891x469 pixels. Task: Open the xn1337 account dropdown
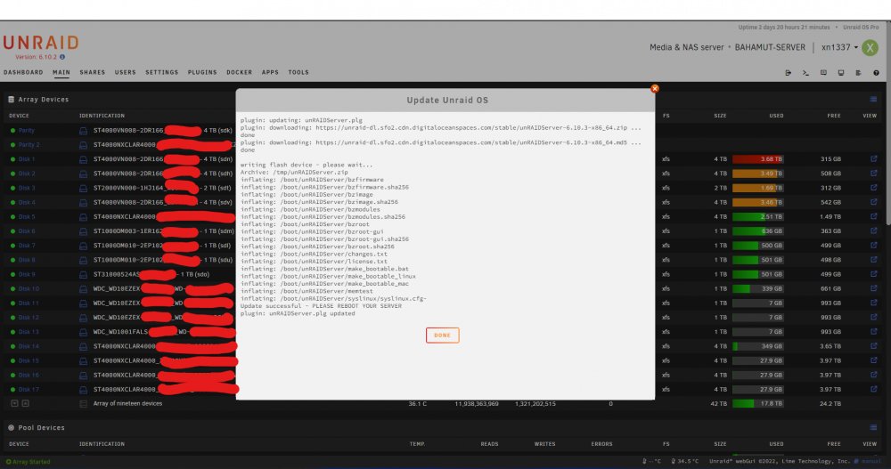pos(839,47)
